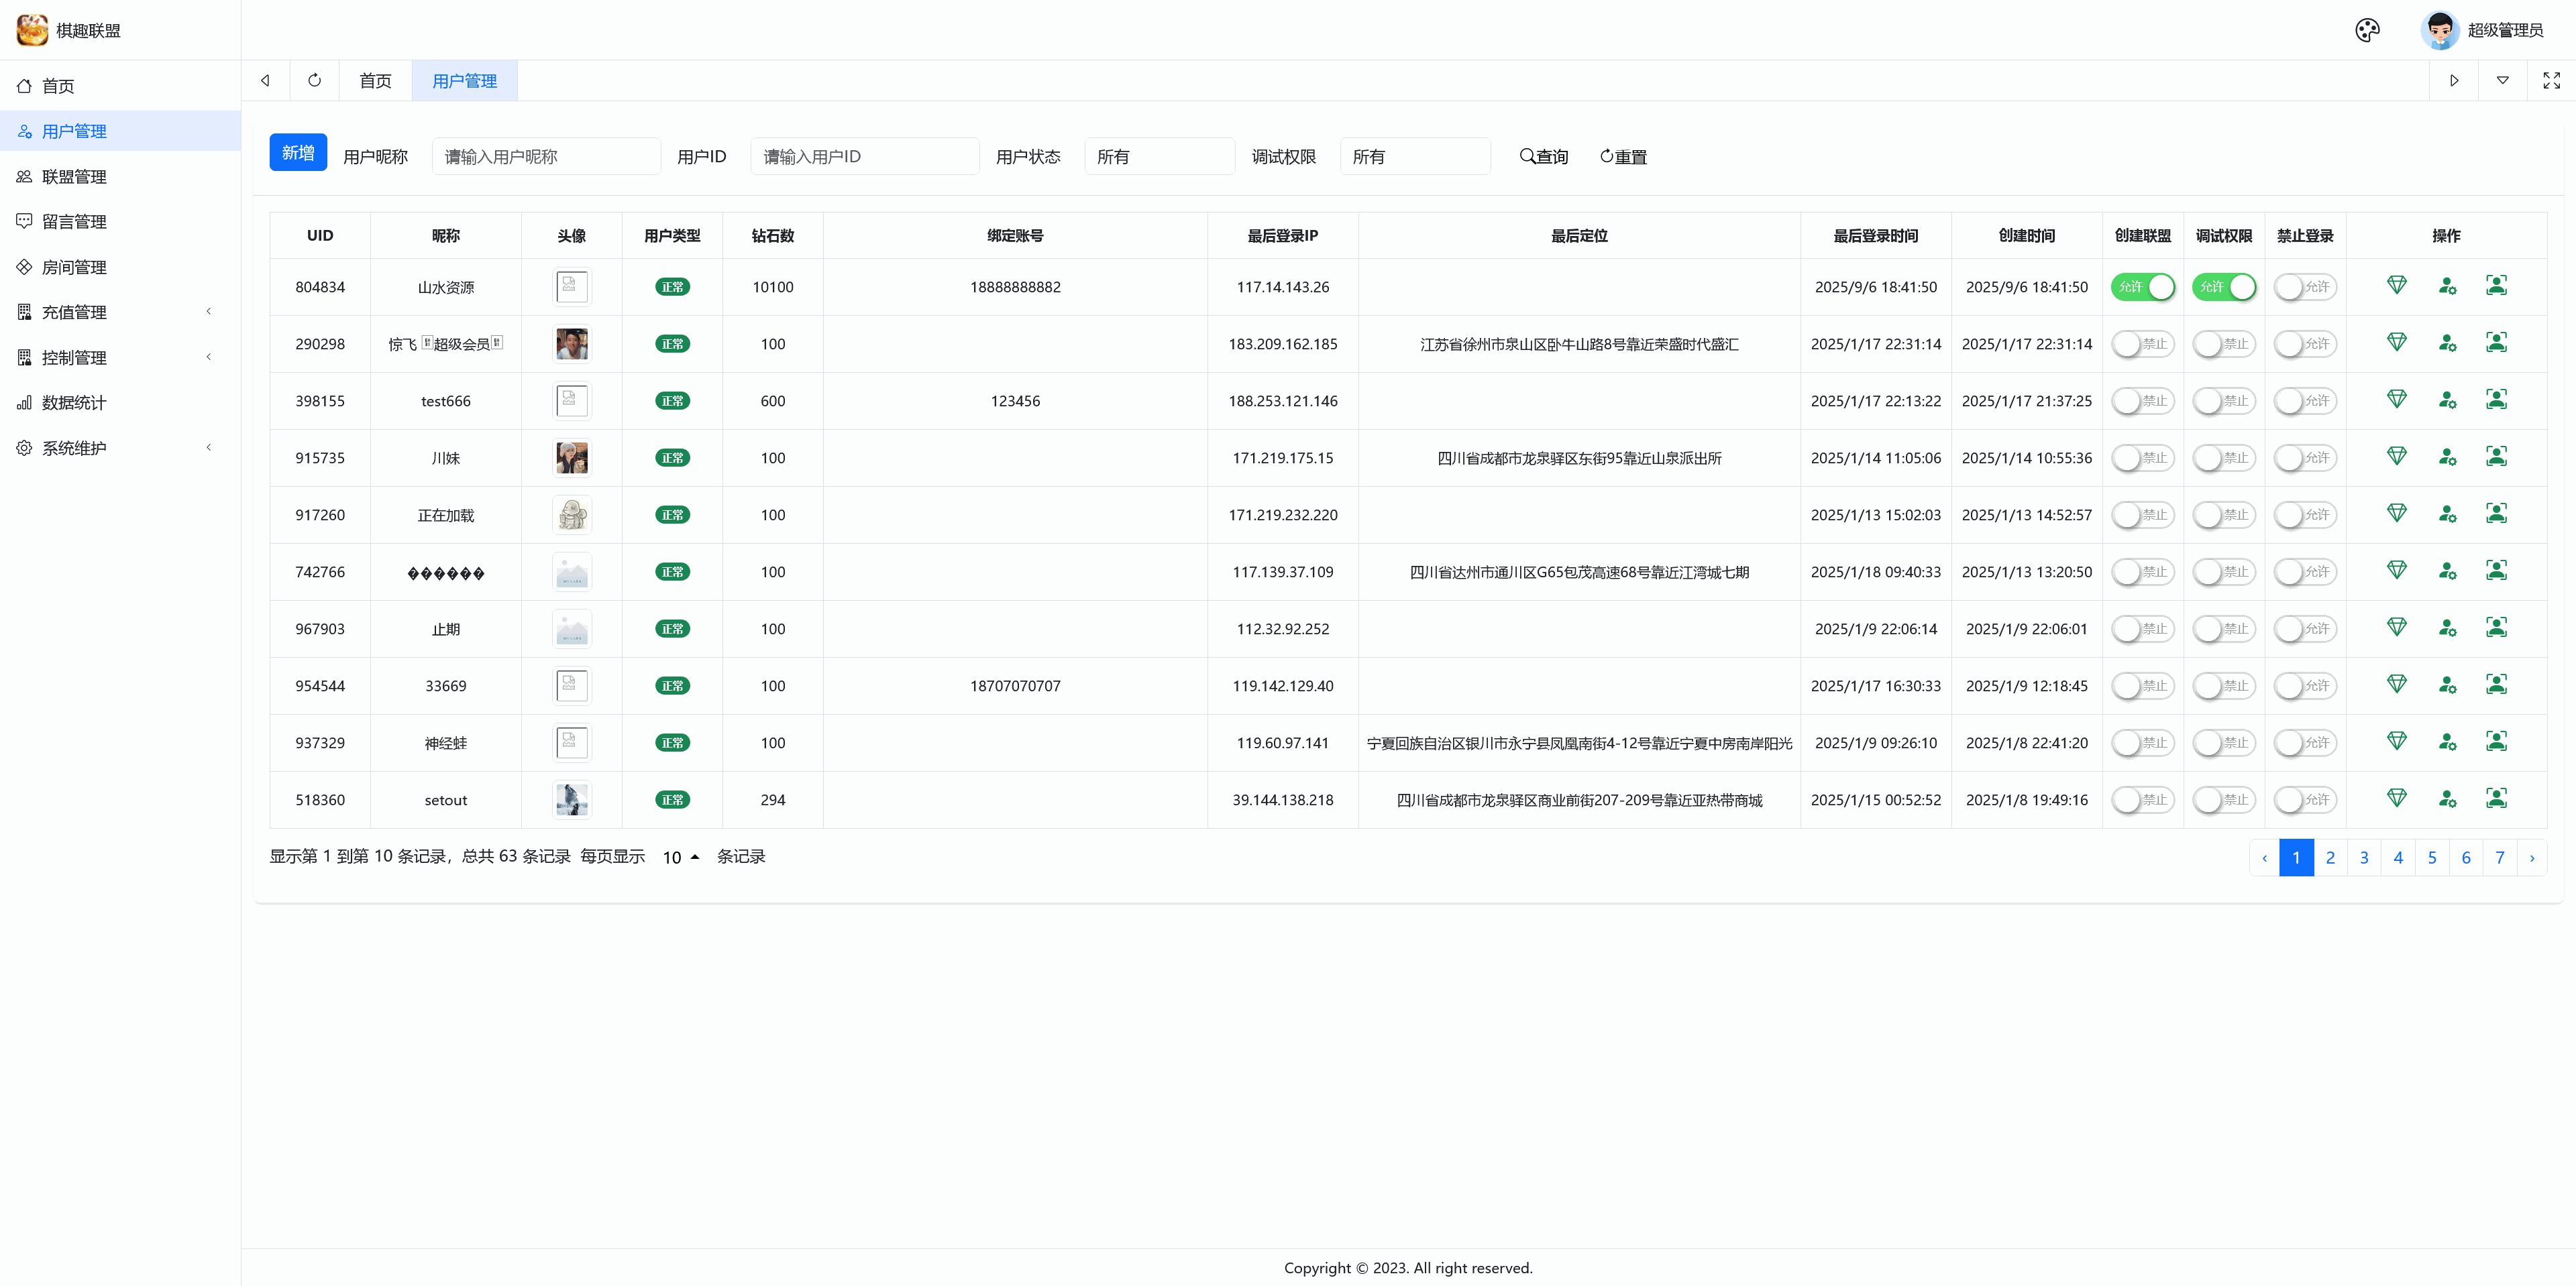Toggle 禁止登录 switch for user 290298
Screen dimensions: 2576x1286
pyautogui.click(x=2304, y=344)
